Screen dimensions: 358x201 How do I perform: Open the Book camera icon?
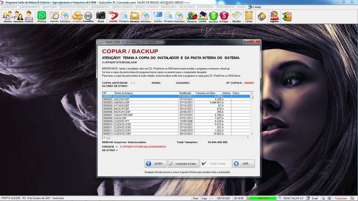click(101, 17)
